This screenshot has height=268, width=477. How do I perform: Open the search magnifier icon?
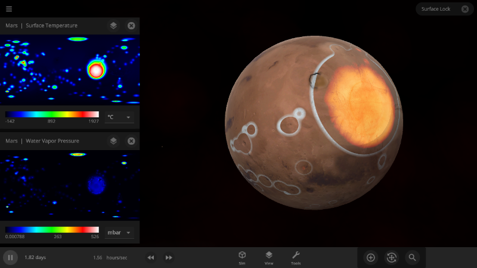[x=412, y=258]
